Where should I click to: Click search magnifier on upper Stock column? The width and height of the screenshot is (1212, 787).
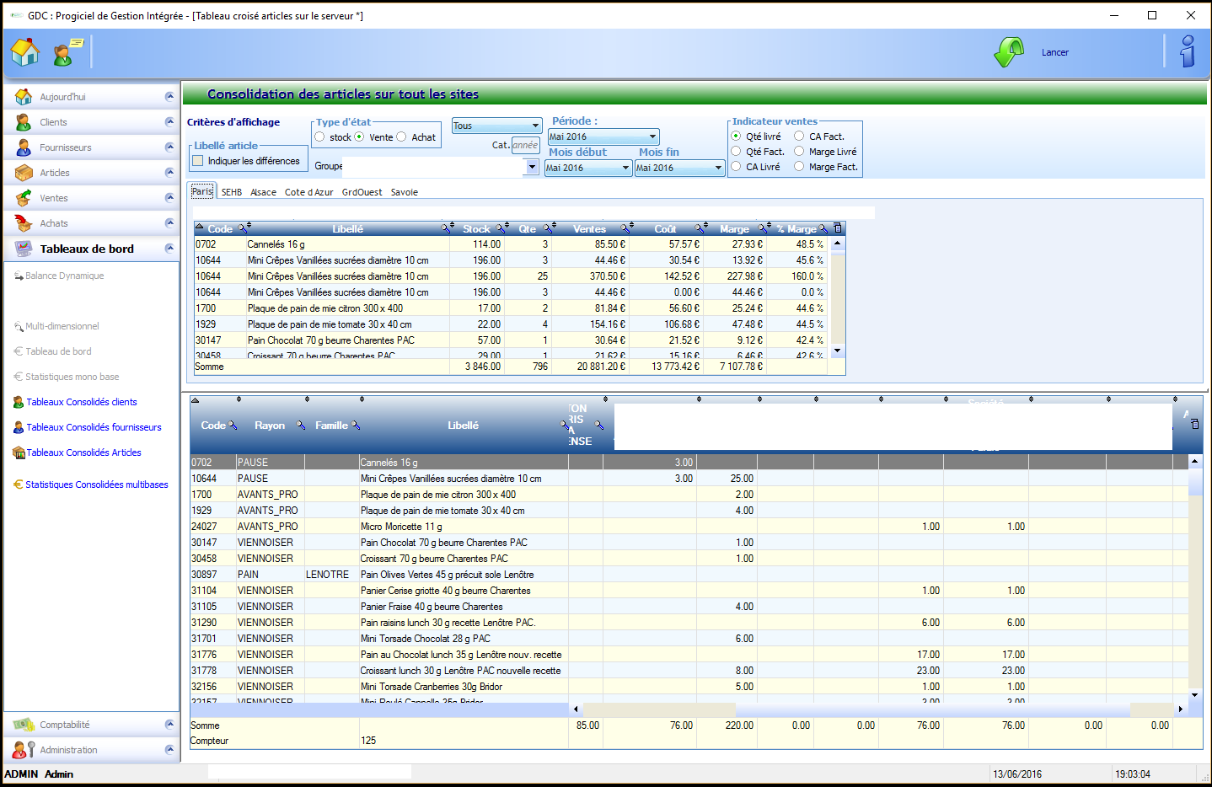click(501, 228)
